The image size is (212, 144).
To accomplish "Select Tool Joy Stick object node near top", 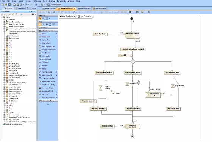I will [100, 34].
